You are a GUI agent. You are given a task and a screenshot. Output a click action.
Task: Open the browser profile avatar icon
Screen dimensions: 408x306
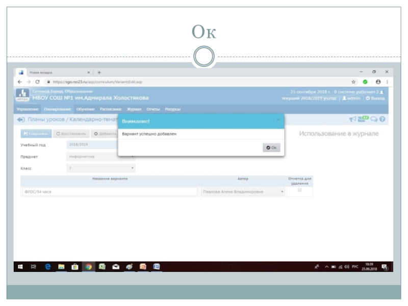pos(378,82)
